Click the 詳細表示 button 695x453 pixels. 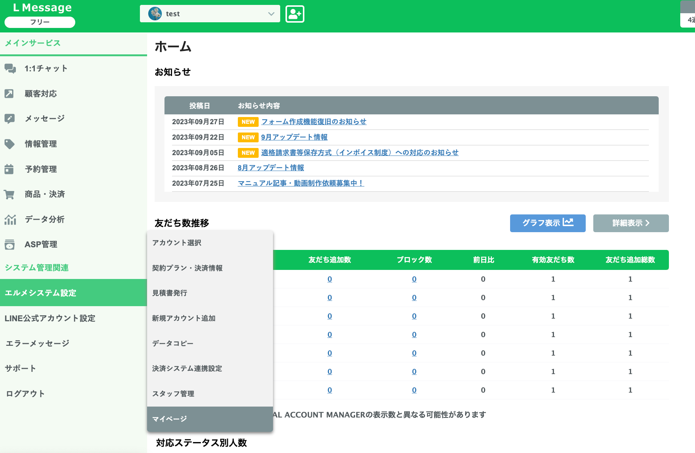631,223
